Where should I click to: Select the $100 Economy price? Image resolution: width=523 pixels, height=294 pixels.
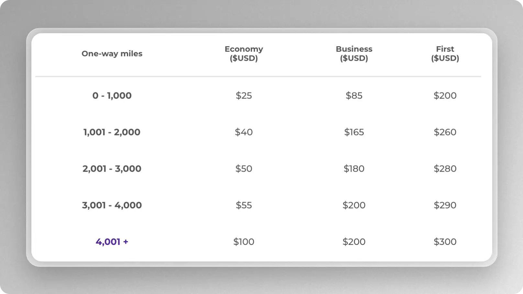tap(244, 242)
